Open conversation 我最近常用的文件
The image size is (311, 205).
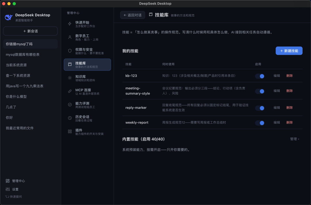point(30,128)
